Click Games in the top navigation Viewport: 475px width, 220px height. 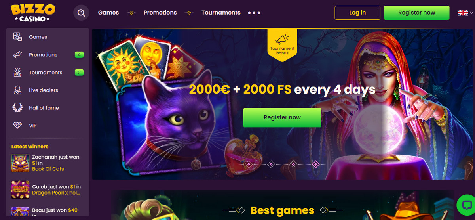[x=108, y=13]
